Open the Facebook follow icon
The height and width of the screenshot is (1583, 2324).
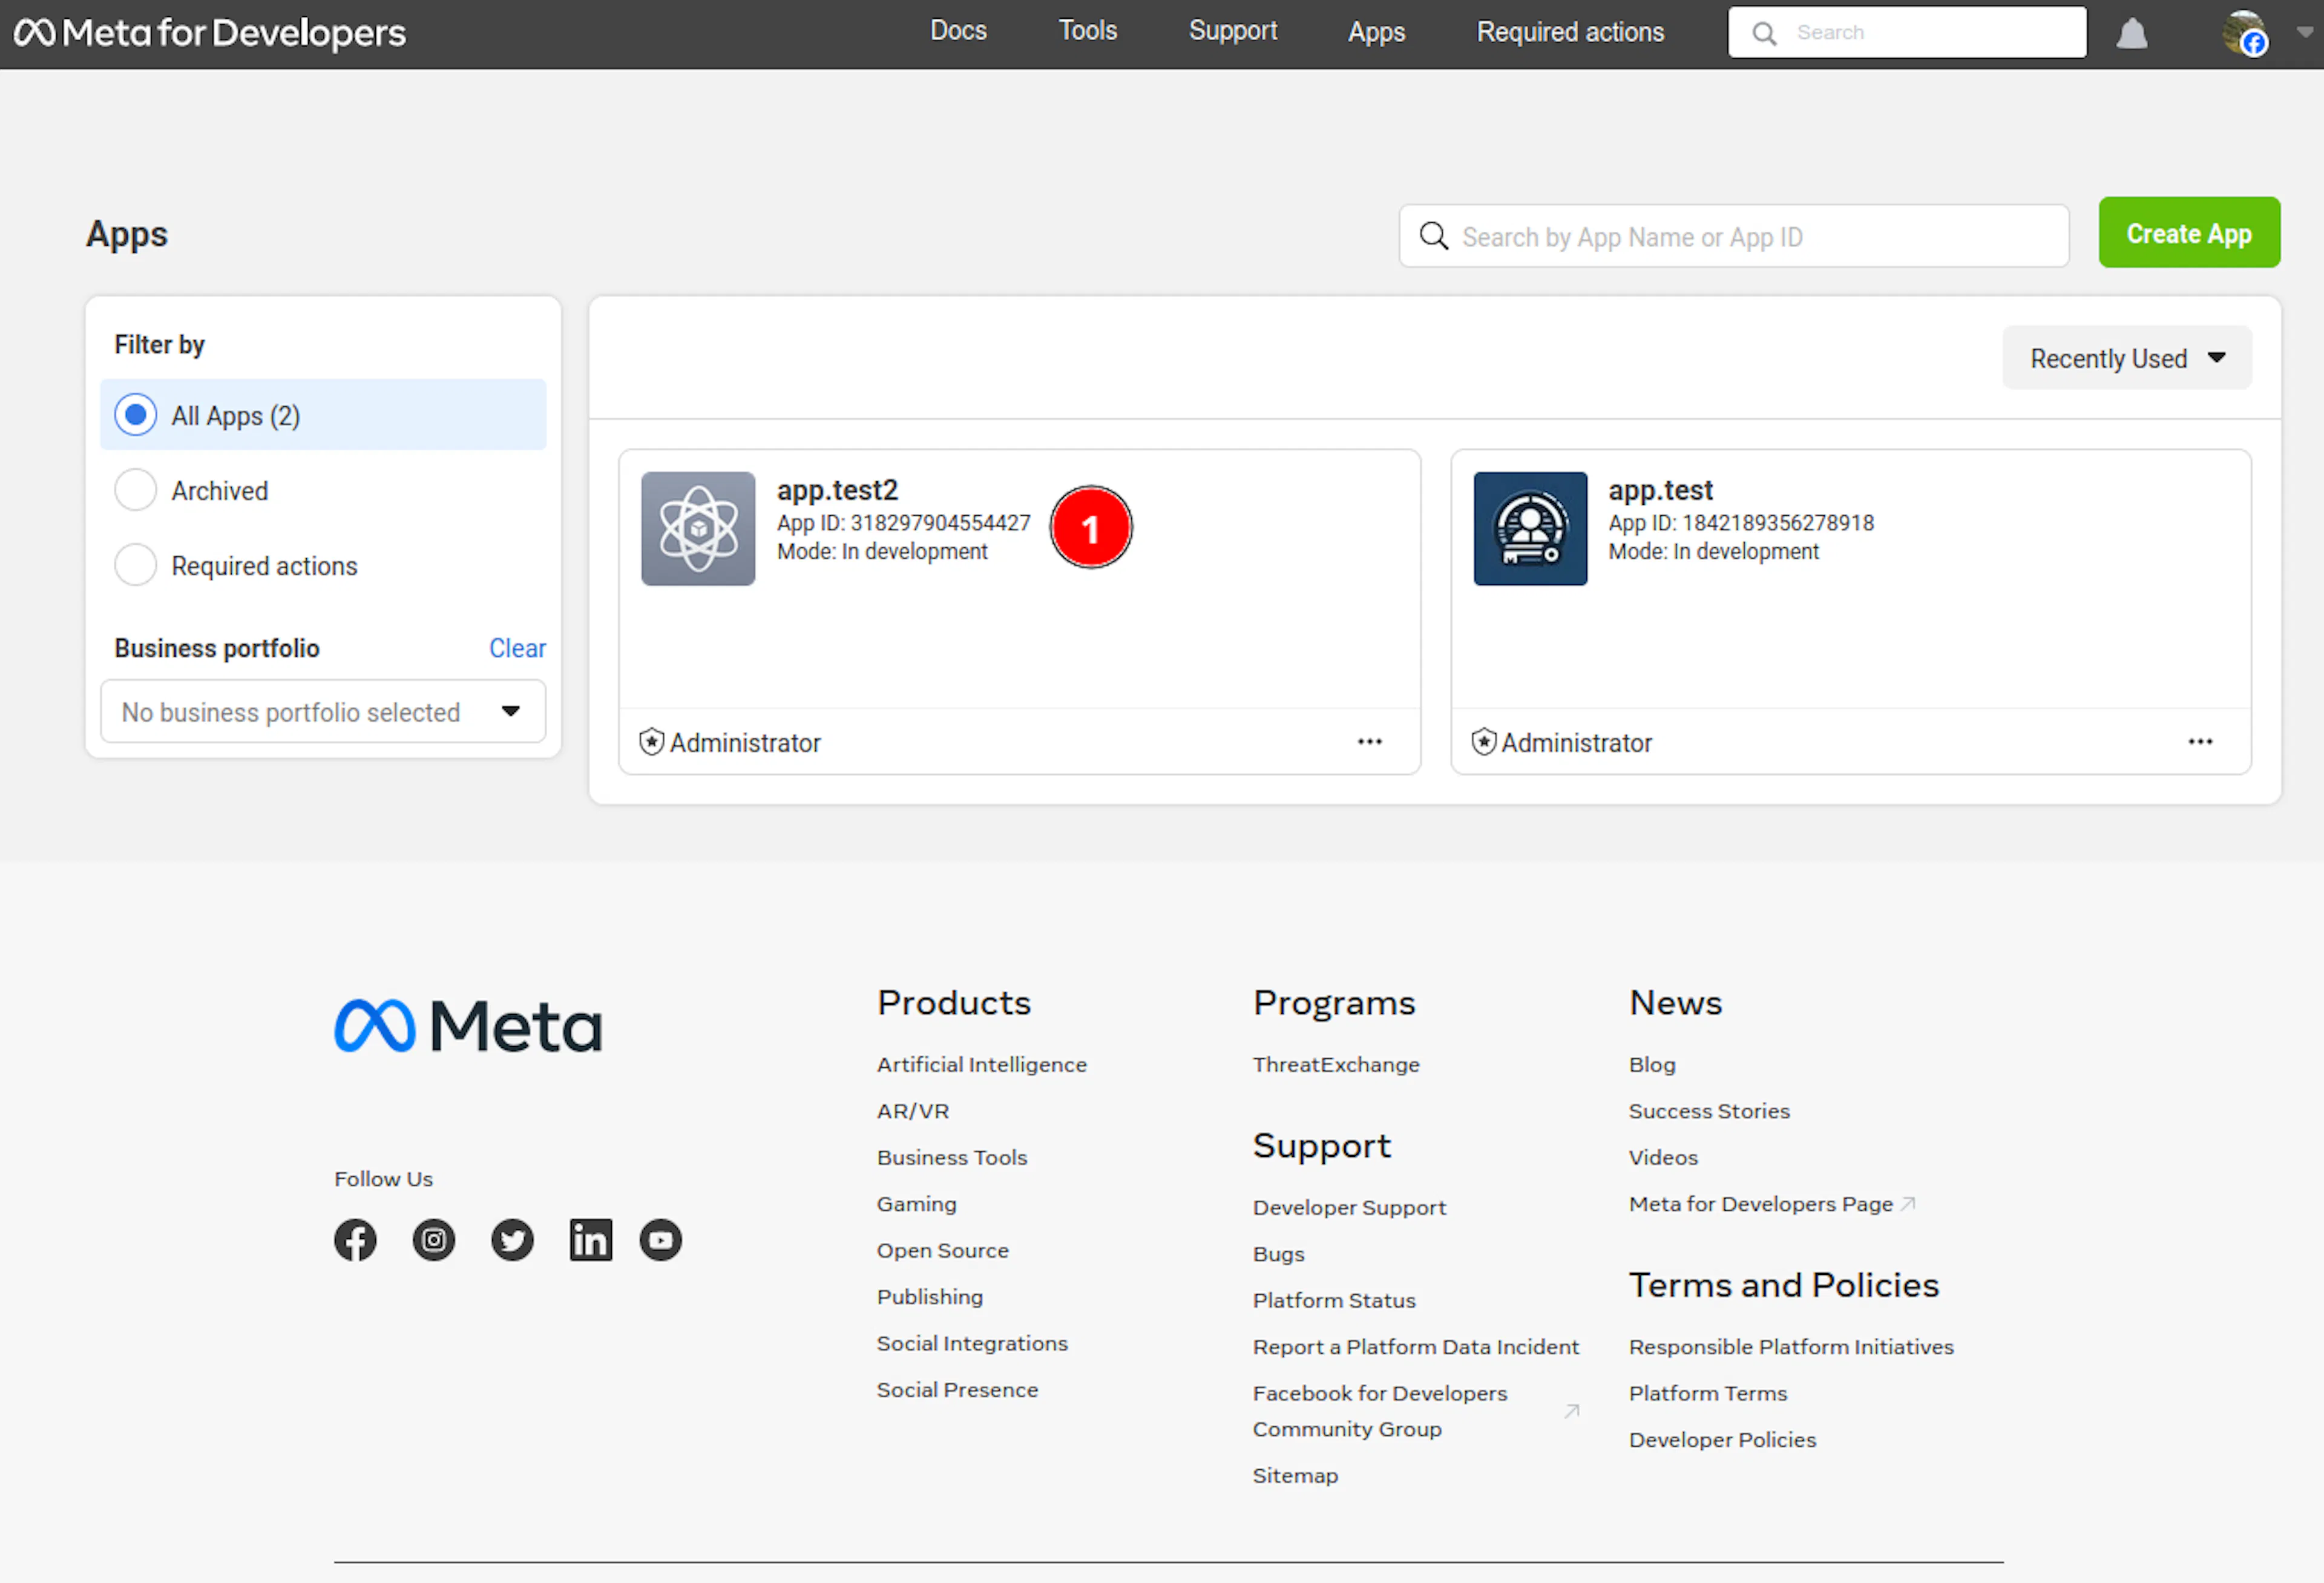click(x=355, y=1240)
